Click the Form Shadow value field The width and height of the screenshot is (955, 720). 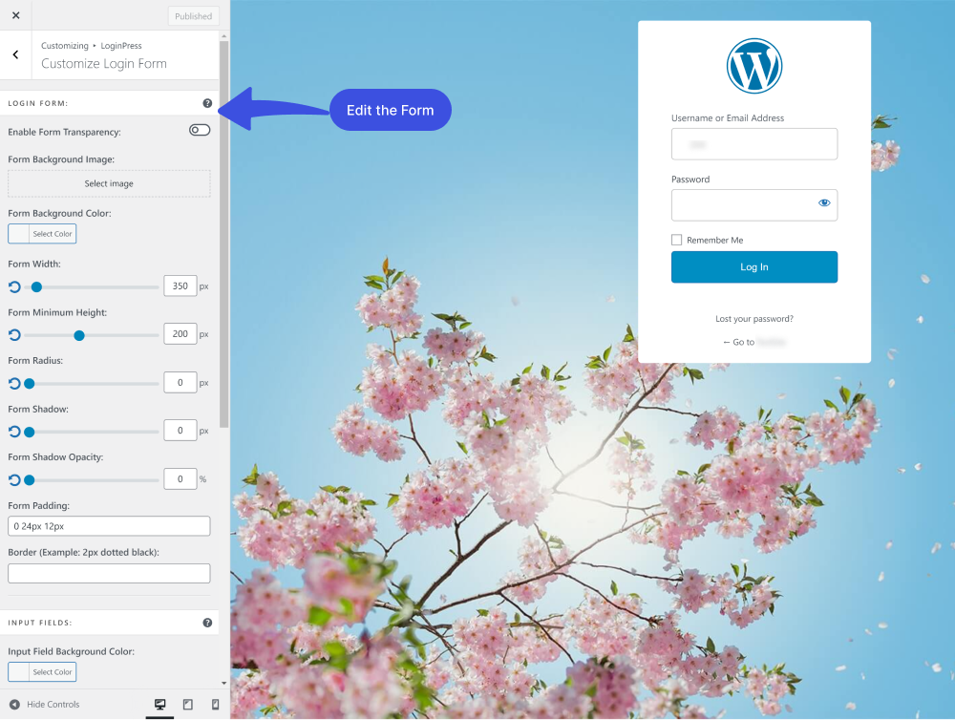(x=180, y=431)
